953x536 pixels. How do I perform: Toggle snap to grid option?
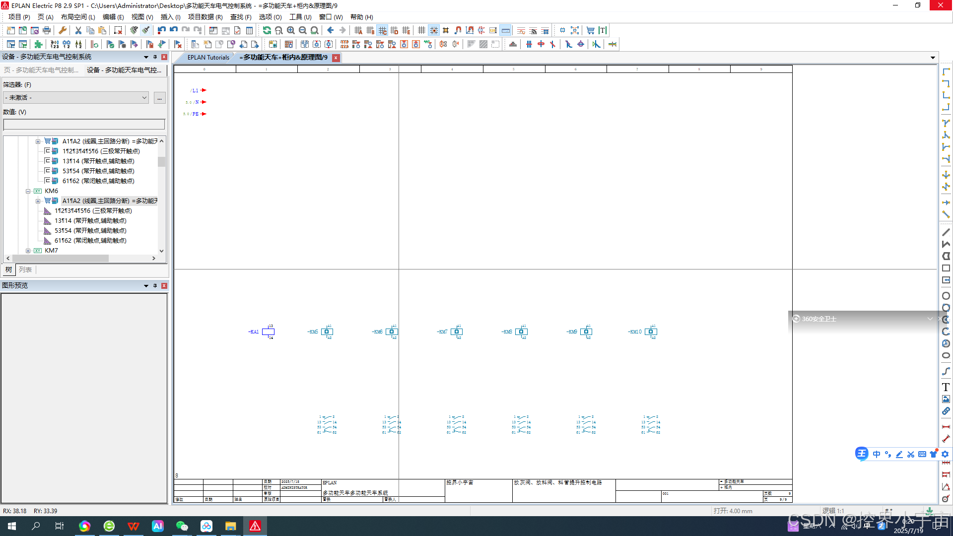coord(434,31)
